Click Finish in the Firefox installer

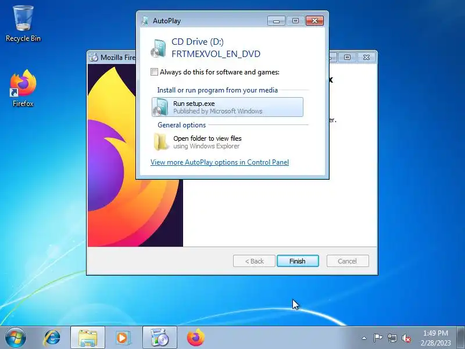pos(298,261)
